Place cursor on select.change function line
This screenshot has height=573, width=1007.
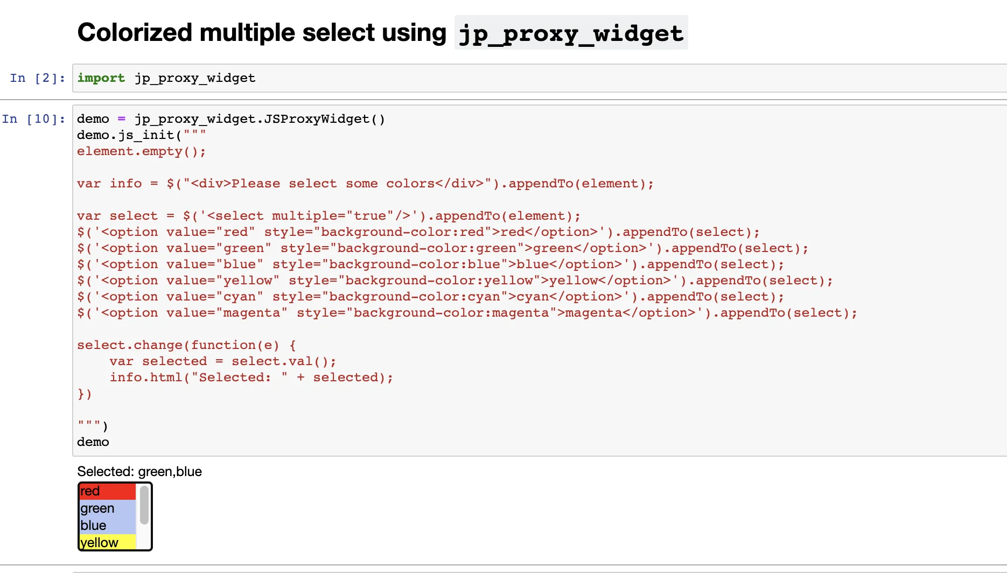point(186,345)
